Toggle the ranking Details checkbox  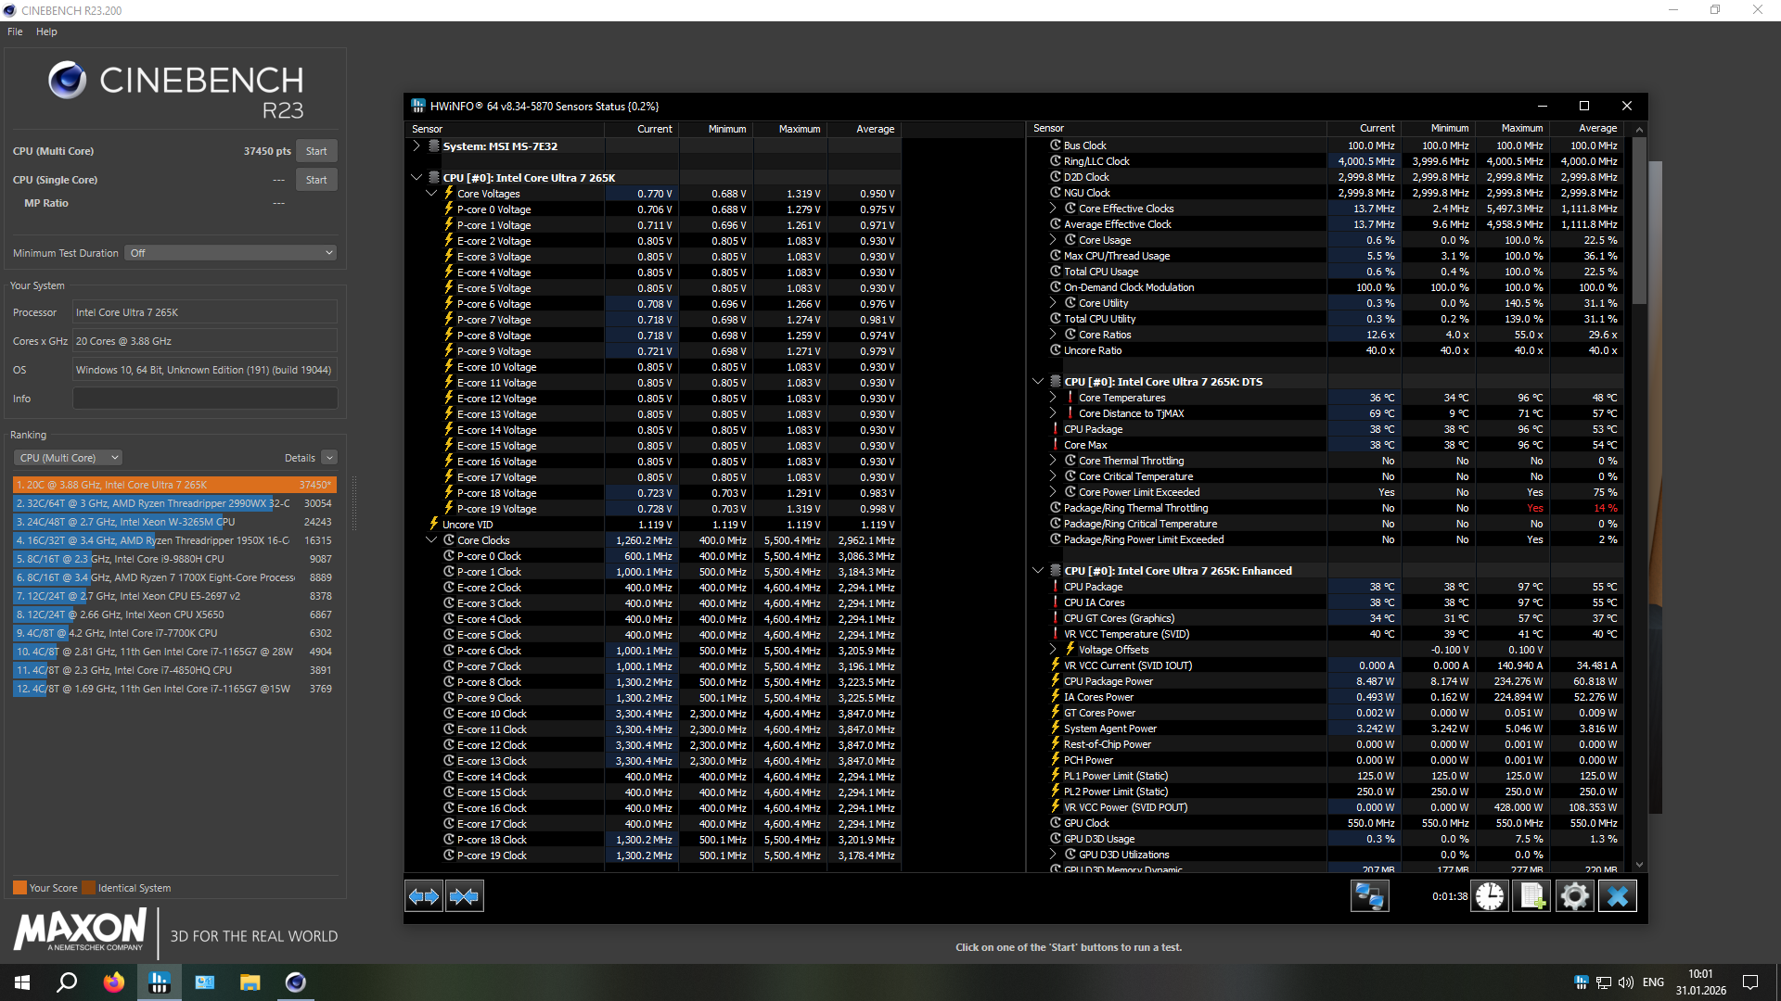coord(329,458)
